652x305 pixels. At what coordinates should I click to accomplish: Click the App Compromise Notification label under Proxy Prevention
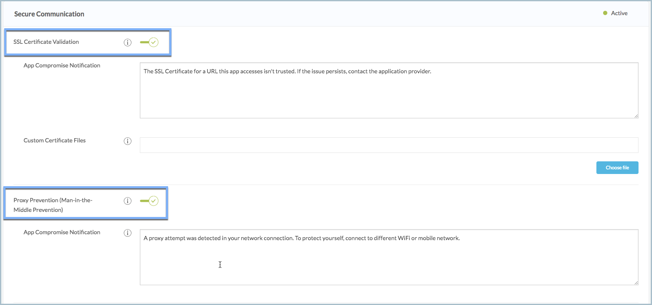(62, 232)
